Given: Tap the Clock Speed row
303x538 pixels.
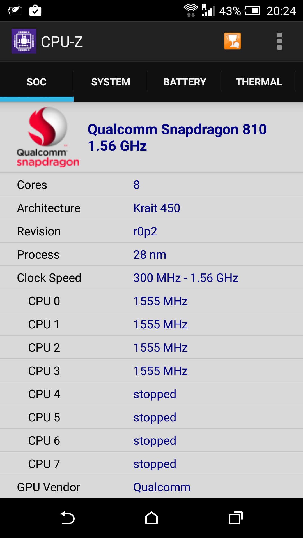Looking at the screenshot, I should pos(151,278).
